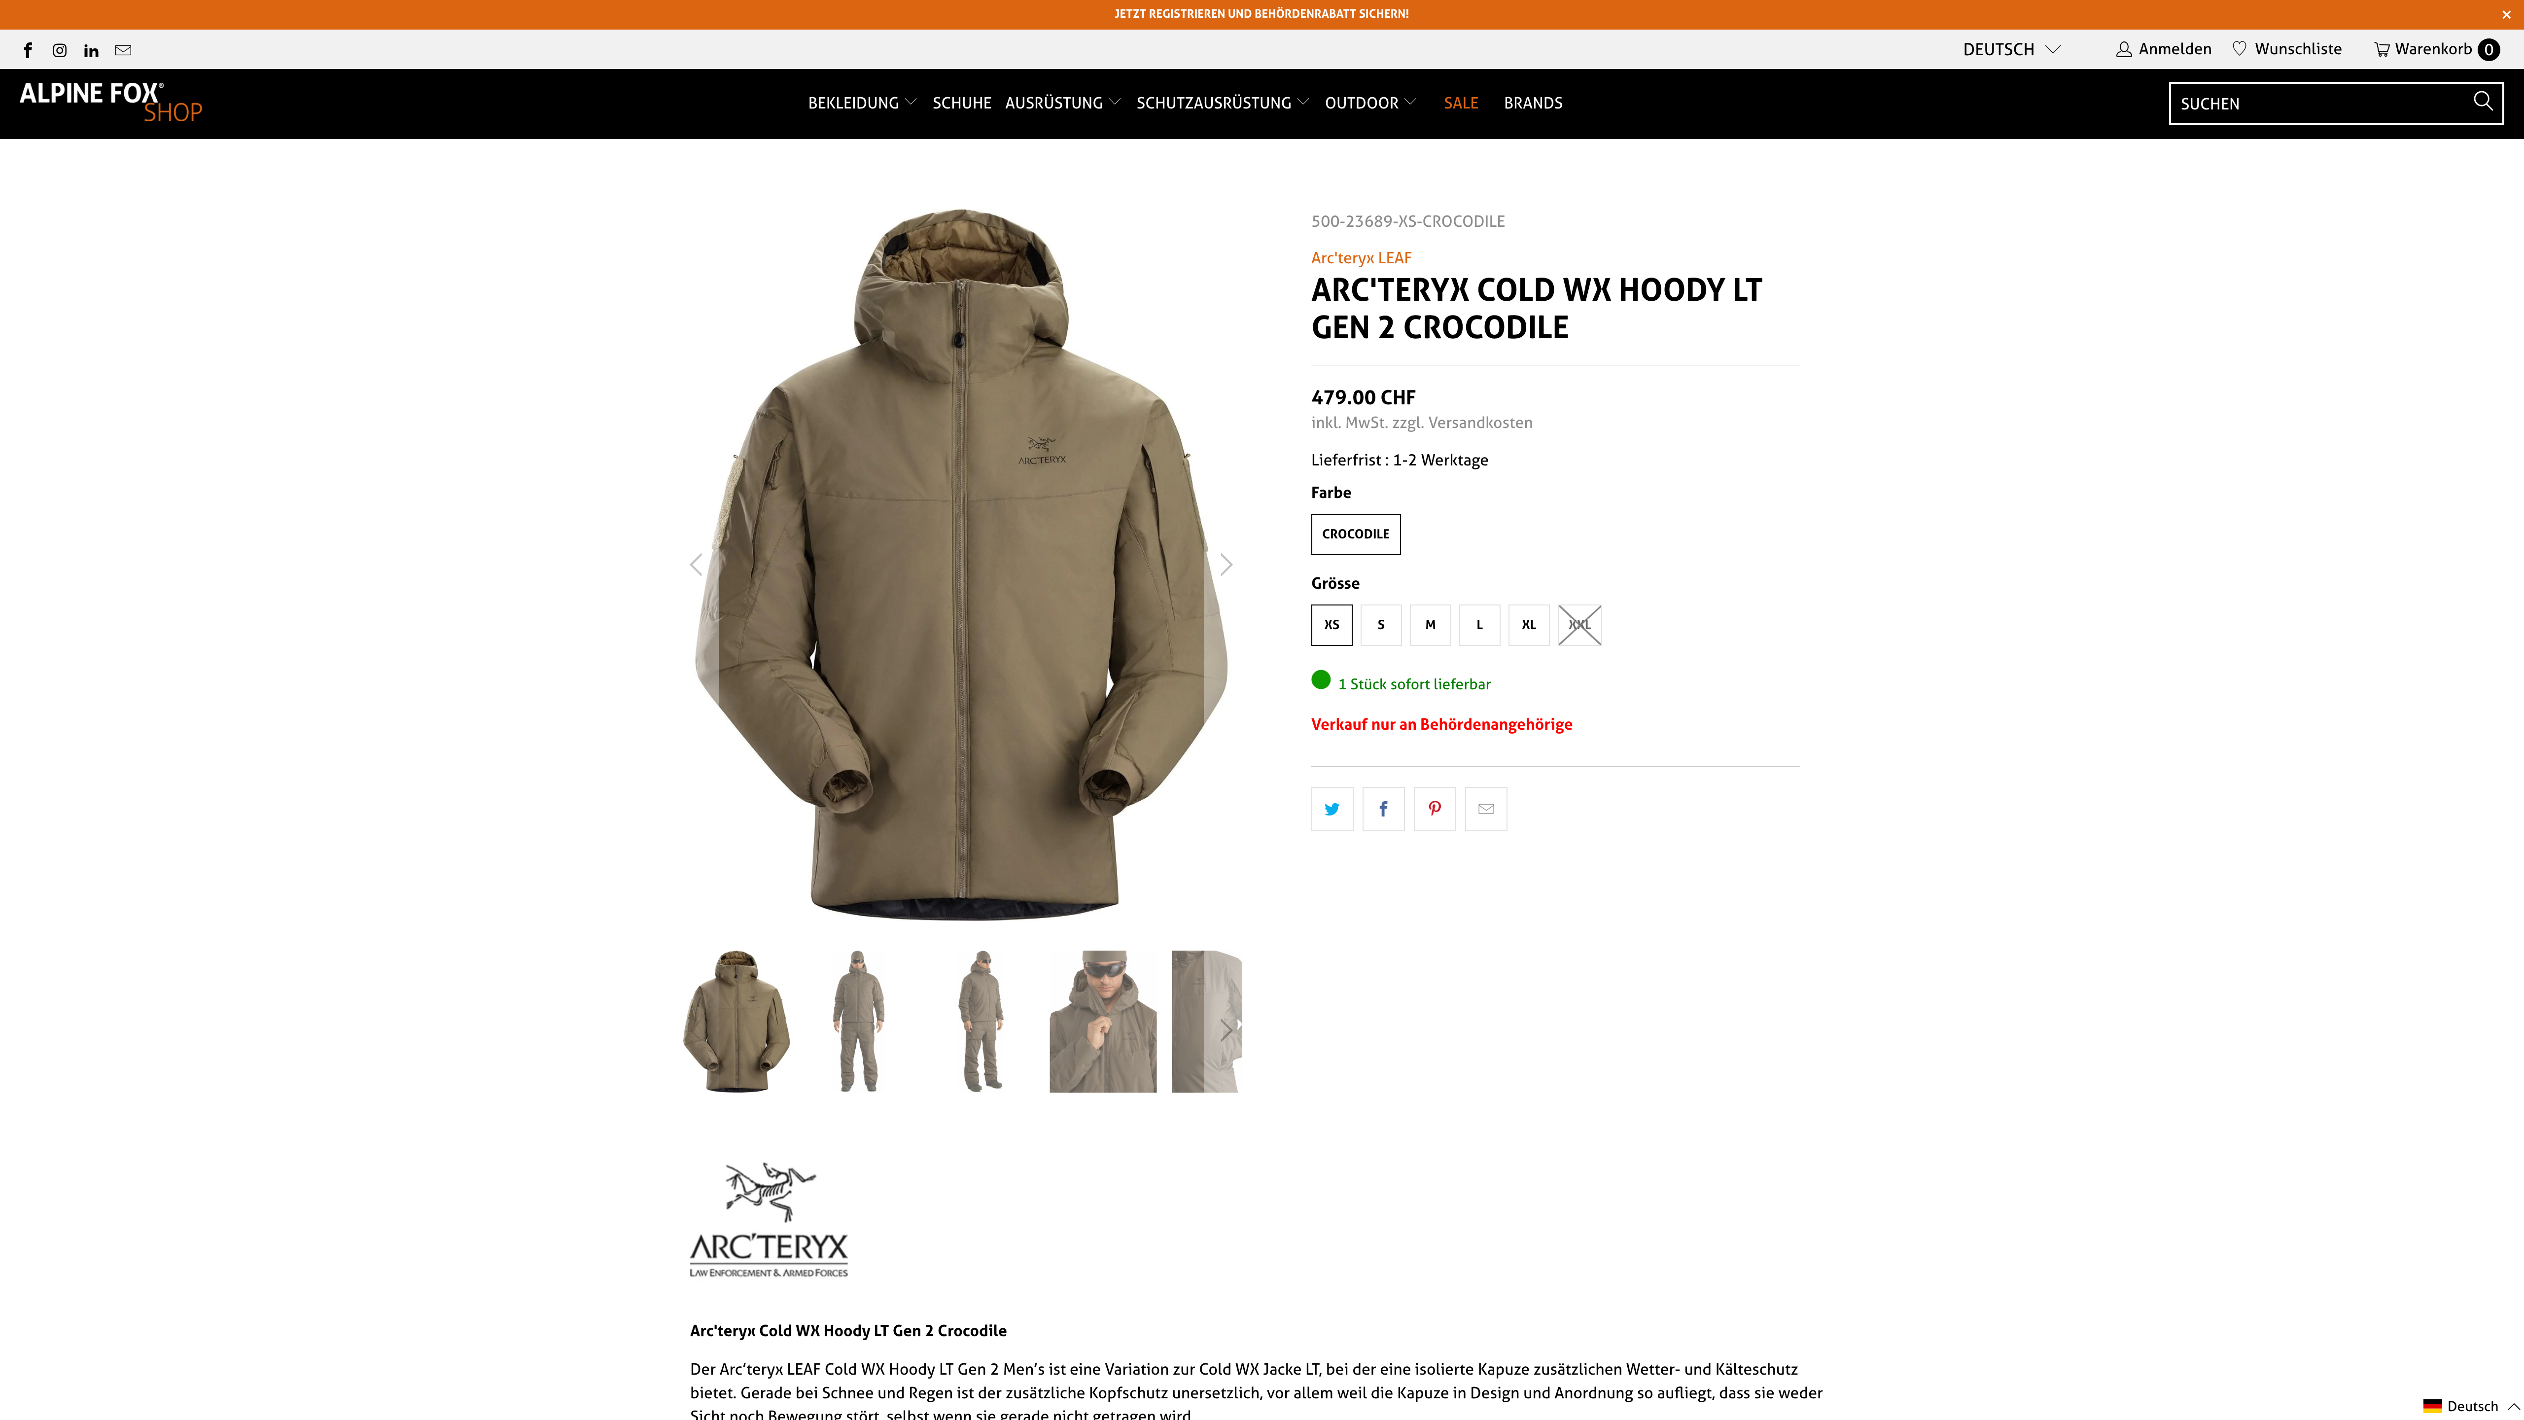This screenshot has width=2524, height=1420.
Task: Expand the SCHUTZAUSRÜSTUNG menu
Action: pyautogui.click(x=1222, y=103)
